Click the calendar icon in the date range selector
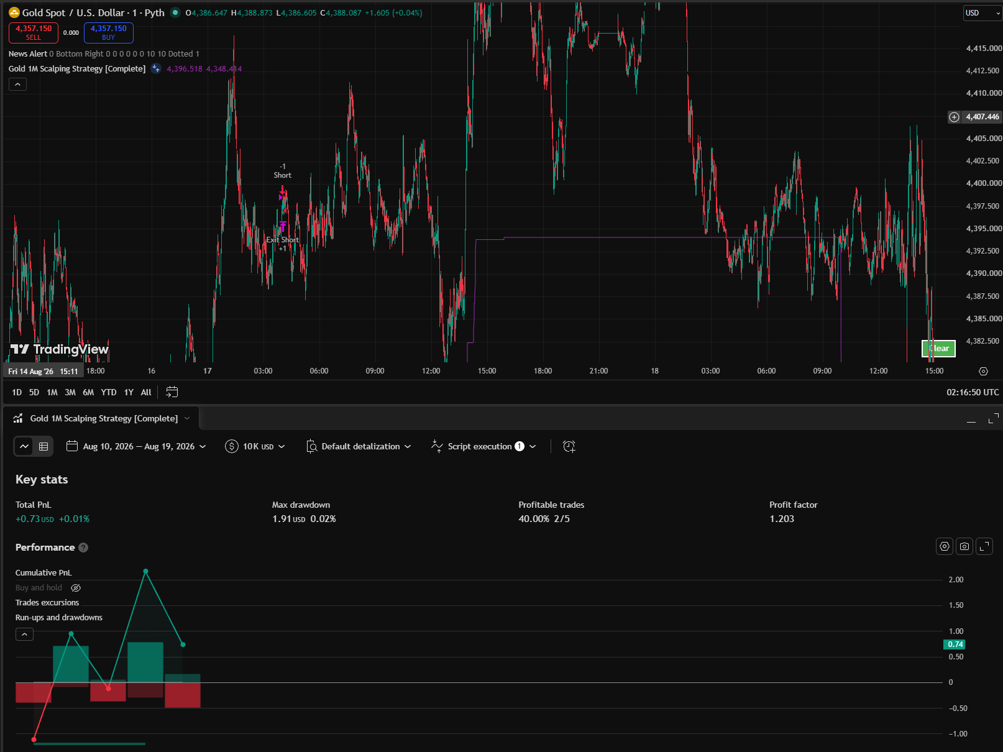This screenshot has width=1003, height=752. (72, 446)
